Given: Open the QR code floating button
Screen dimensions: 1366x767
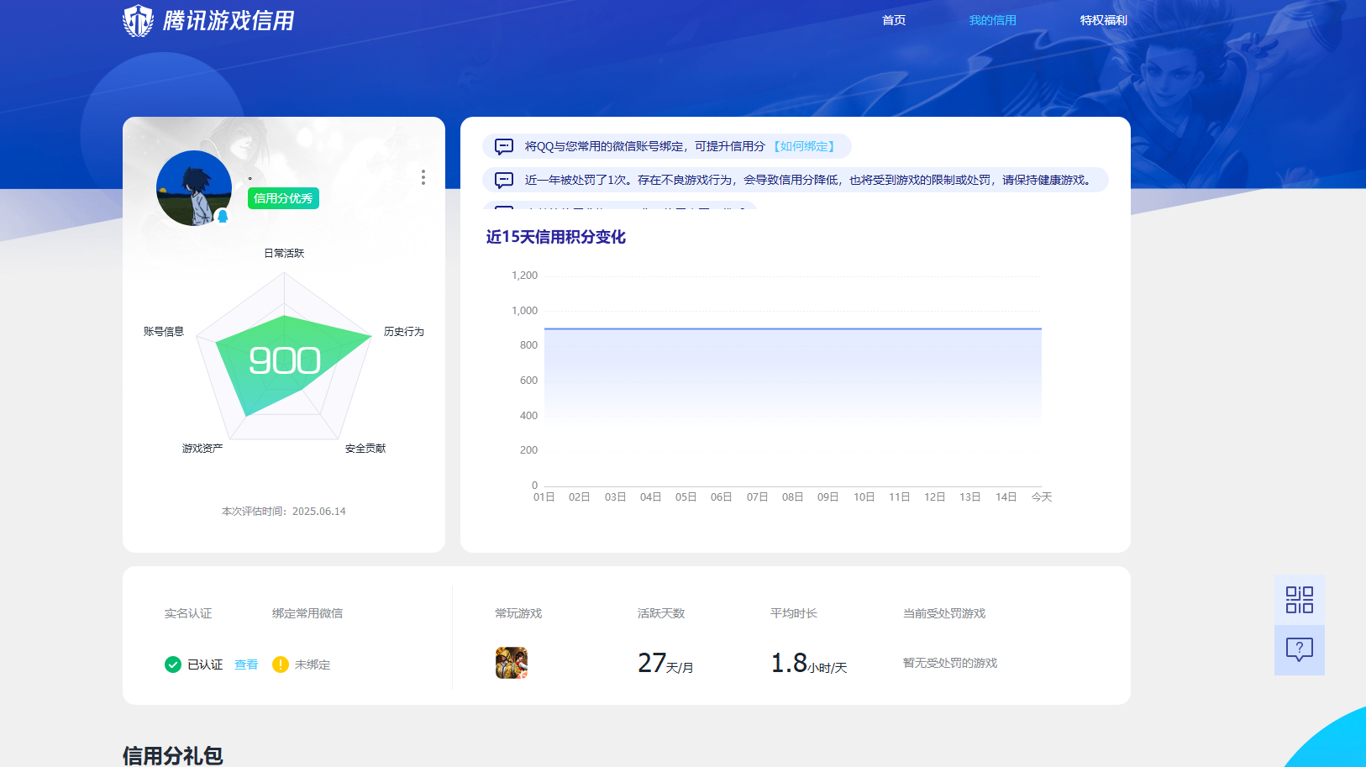Looking at the screenshot, I should [1300, 600].
